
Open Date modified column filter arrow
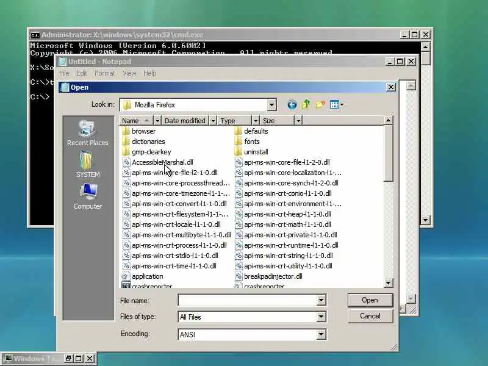click(213, 120)
